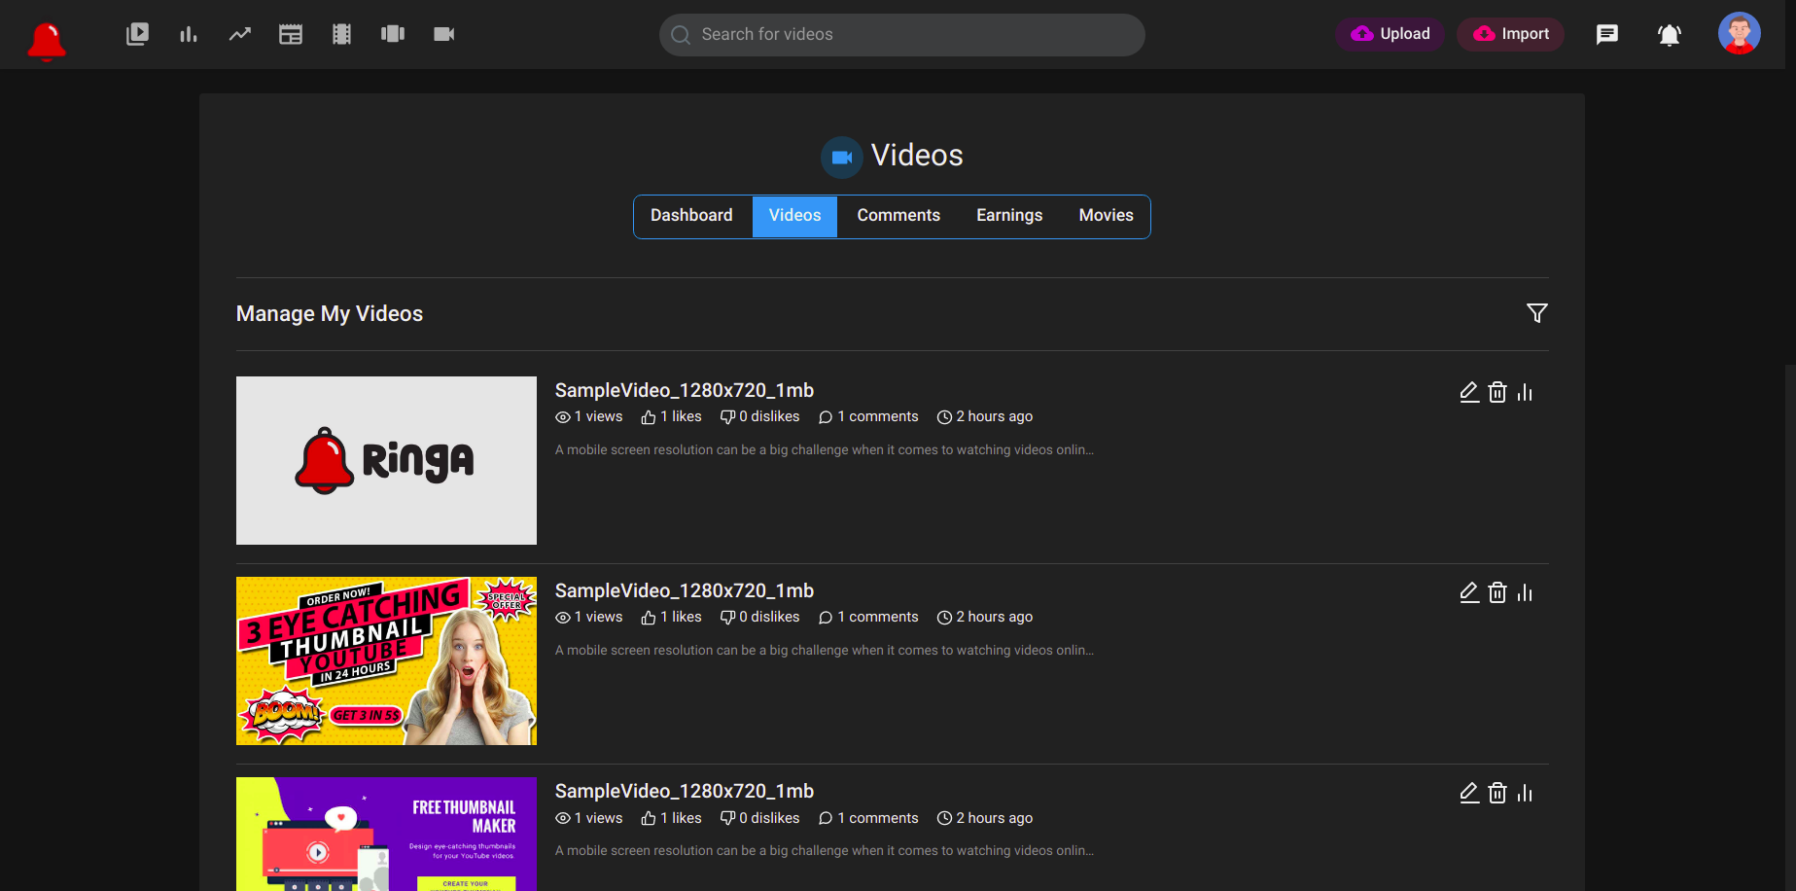Switch to the Movies tab
Viewport: 1796px width, 891px height.
1106,216
